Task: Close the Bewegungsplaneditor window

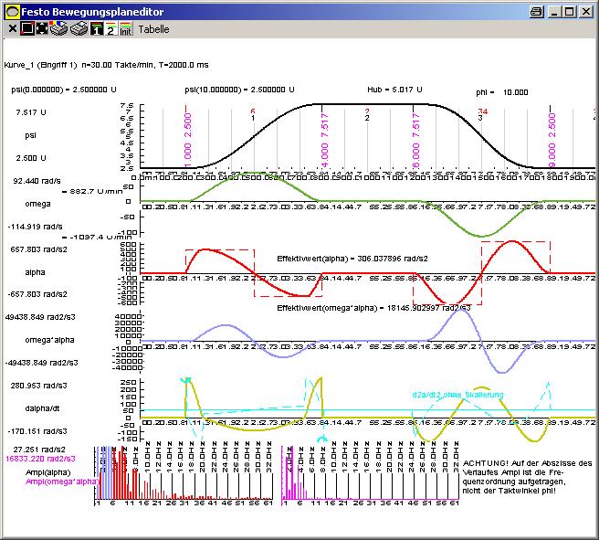Action: (586, 12)
